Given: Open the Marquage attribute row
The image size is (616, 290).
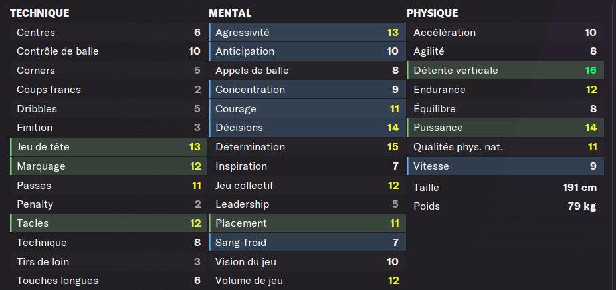Looking at the screenshot, I should [x=108, y=166].
